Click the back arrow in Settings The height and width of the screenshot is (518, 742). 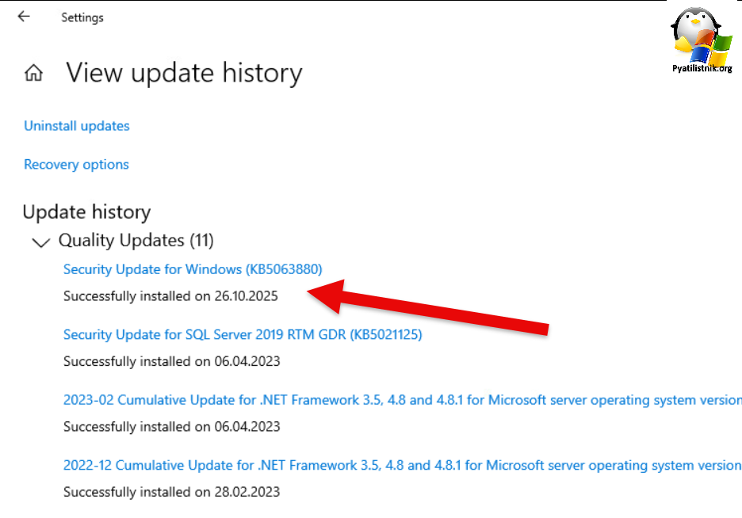[x=24, y=17]
